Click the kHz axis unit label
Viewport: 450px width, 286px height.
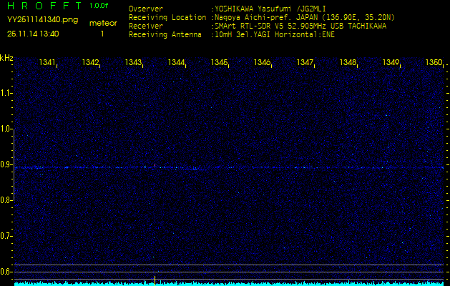pos(6,57)
